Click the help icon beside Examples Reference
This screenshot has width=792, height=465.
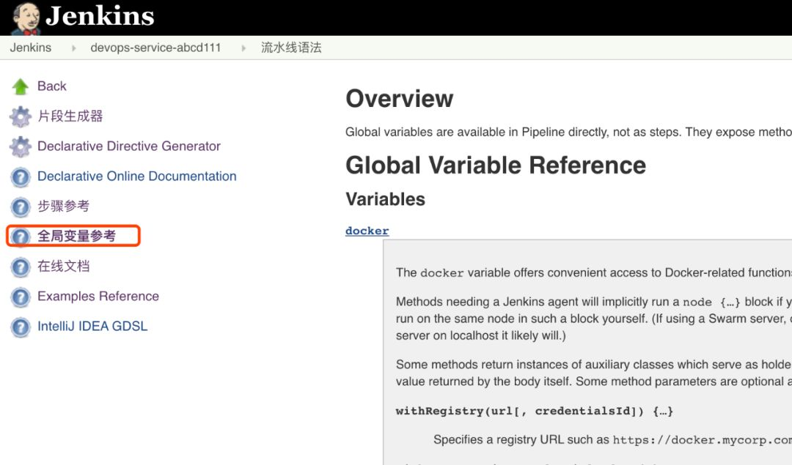pyautogui.click(x=21, y=297)
